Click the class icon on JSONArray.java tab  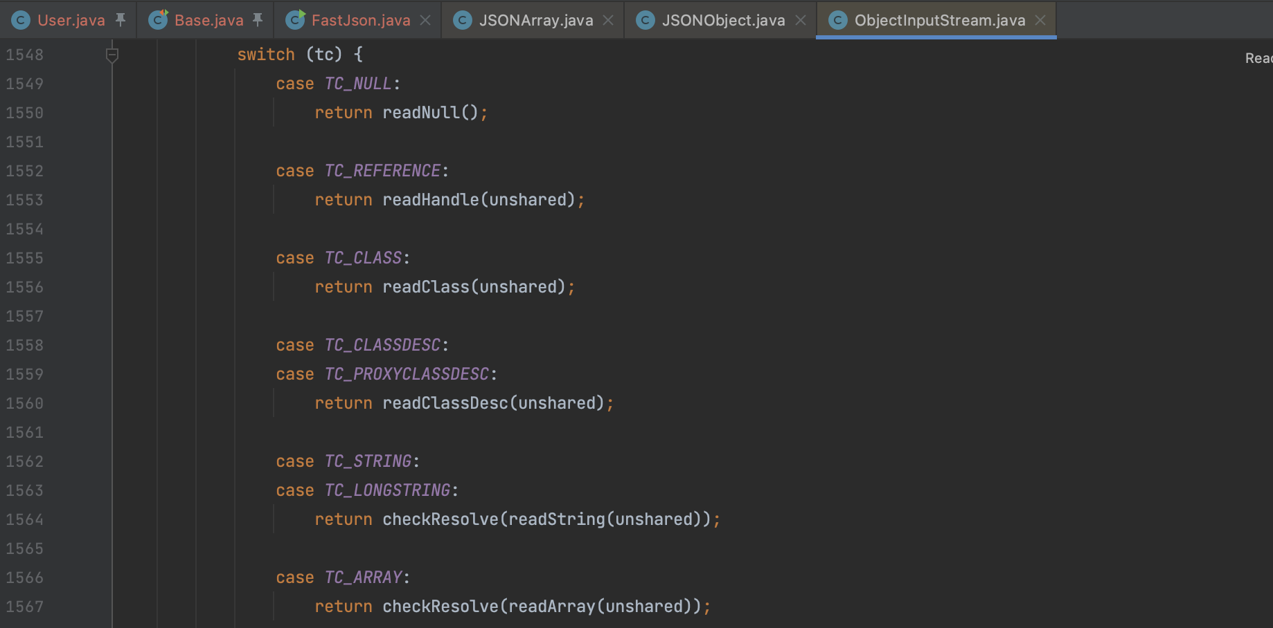pos(463,20)
